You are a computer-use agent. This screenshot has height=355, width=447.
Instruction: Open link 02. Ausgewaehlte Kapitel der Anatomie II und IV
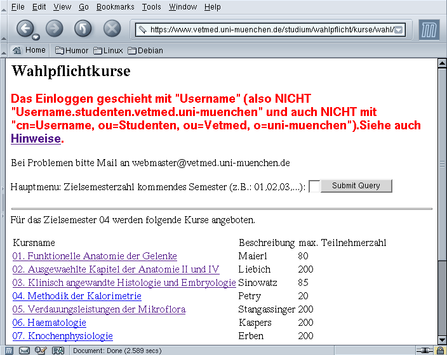point(116,269)
